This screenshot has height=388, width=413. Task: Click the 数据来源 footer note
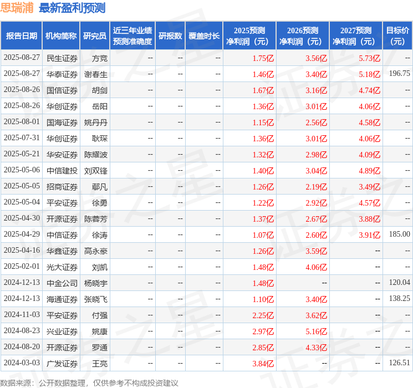pos(89,382)
